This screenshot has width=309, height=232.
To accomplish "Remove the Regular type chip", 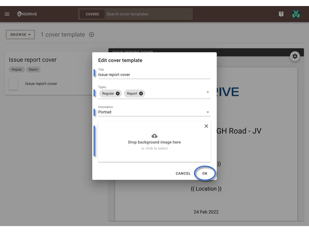I will pos(117,93).
